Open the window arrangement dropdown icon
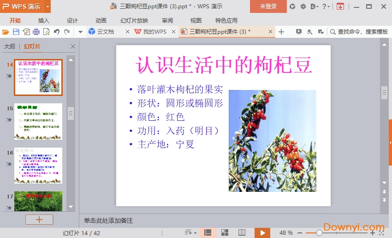Image resolution: width=392 pixels, height=238 pixels. coord(321,32)
